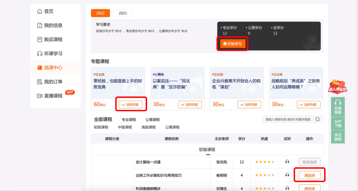
Task: Click the 首页 home icon in sidebar
Action: click(x=40, y=11)
